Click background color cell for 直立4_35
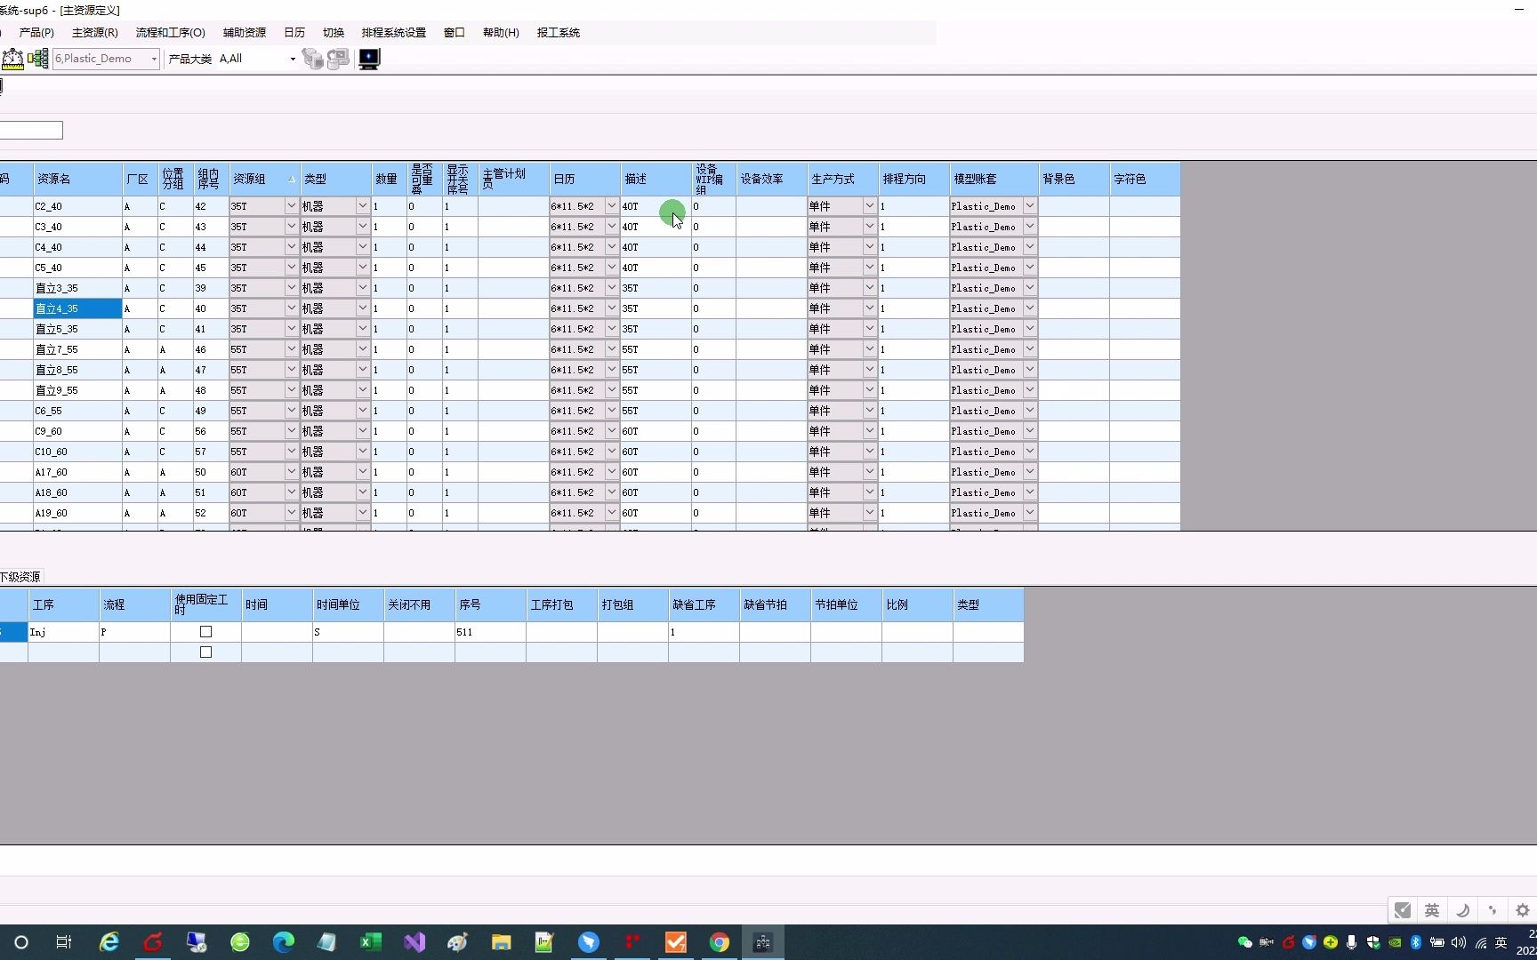Viewport: 1537px width, 960px height. [x=1074, y=308]
